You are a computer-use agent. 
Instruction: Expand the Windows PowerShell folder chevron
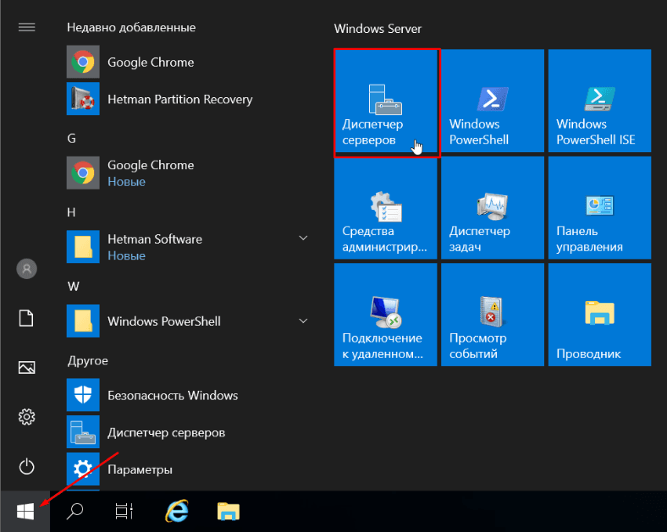(x=303, y=321)
